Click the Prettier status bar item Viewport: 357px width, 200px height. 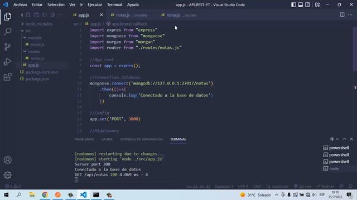(325, 187)
